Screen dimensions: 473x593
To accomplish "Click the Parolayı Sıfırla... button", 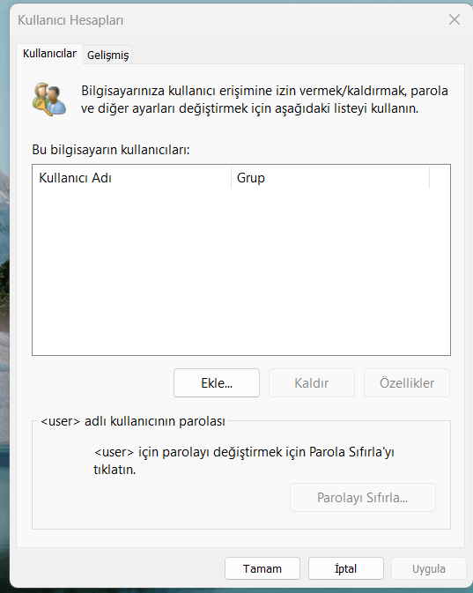I will click(x=363, y=497).
